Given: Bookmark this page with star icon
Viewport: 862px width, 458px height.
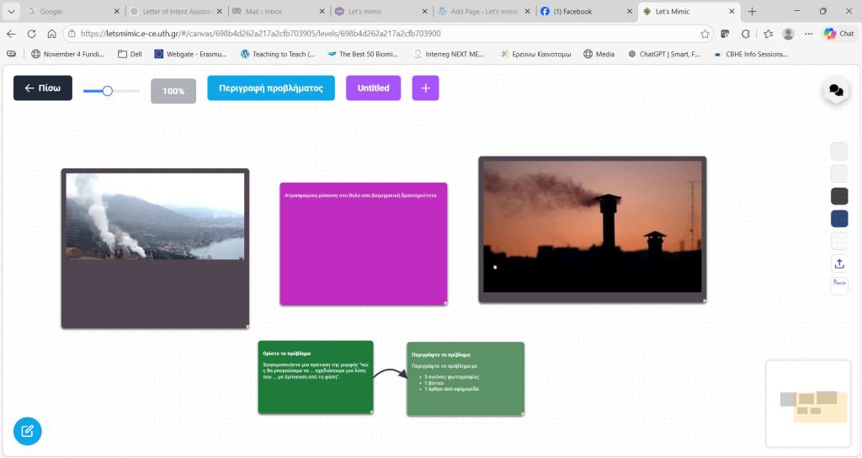Looking at the screenshot, I should [x=705, y=34].
